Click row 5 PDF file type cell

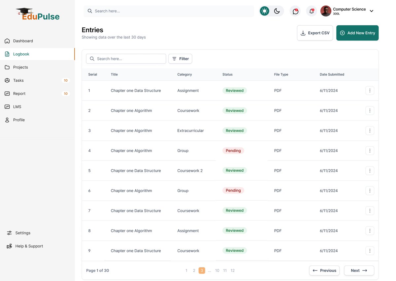click(x=278, y=171)
